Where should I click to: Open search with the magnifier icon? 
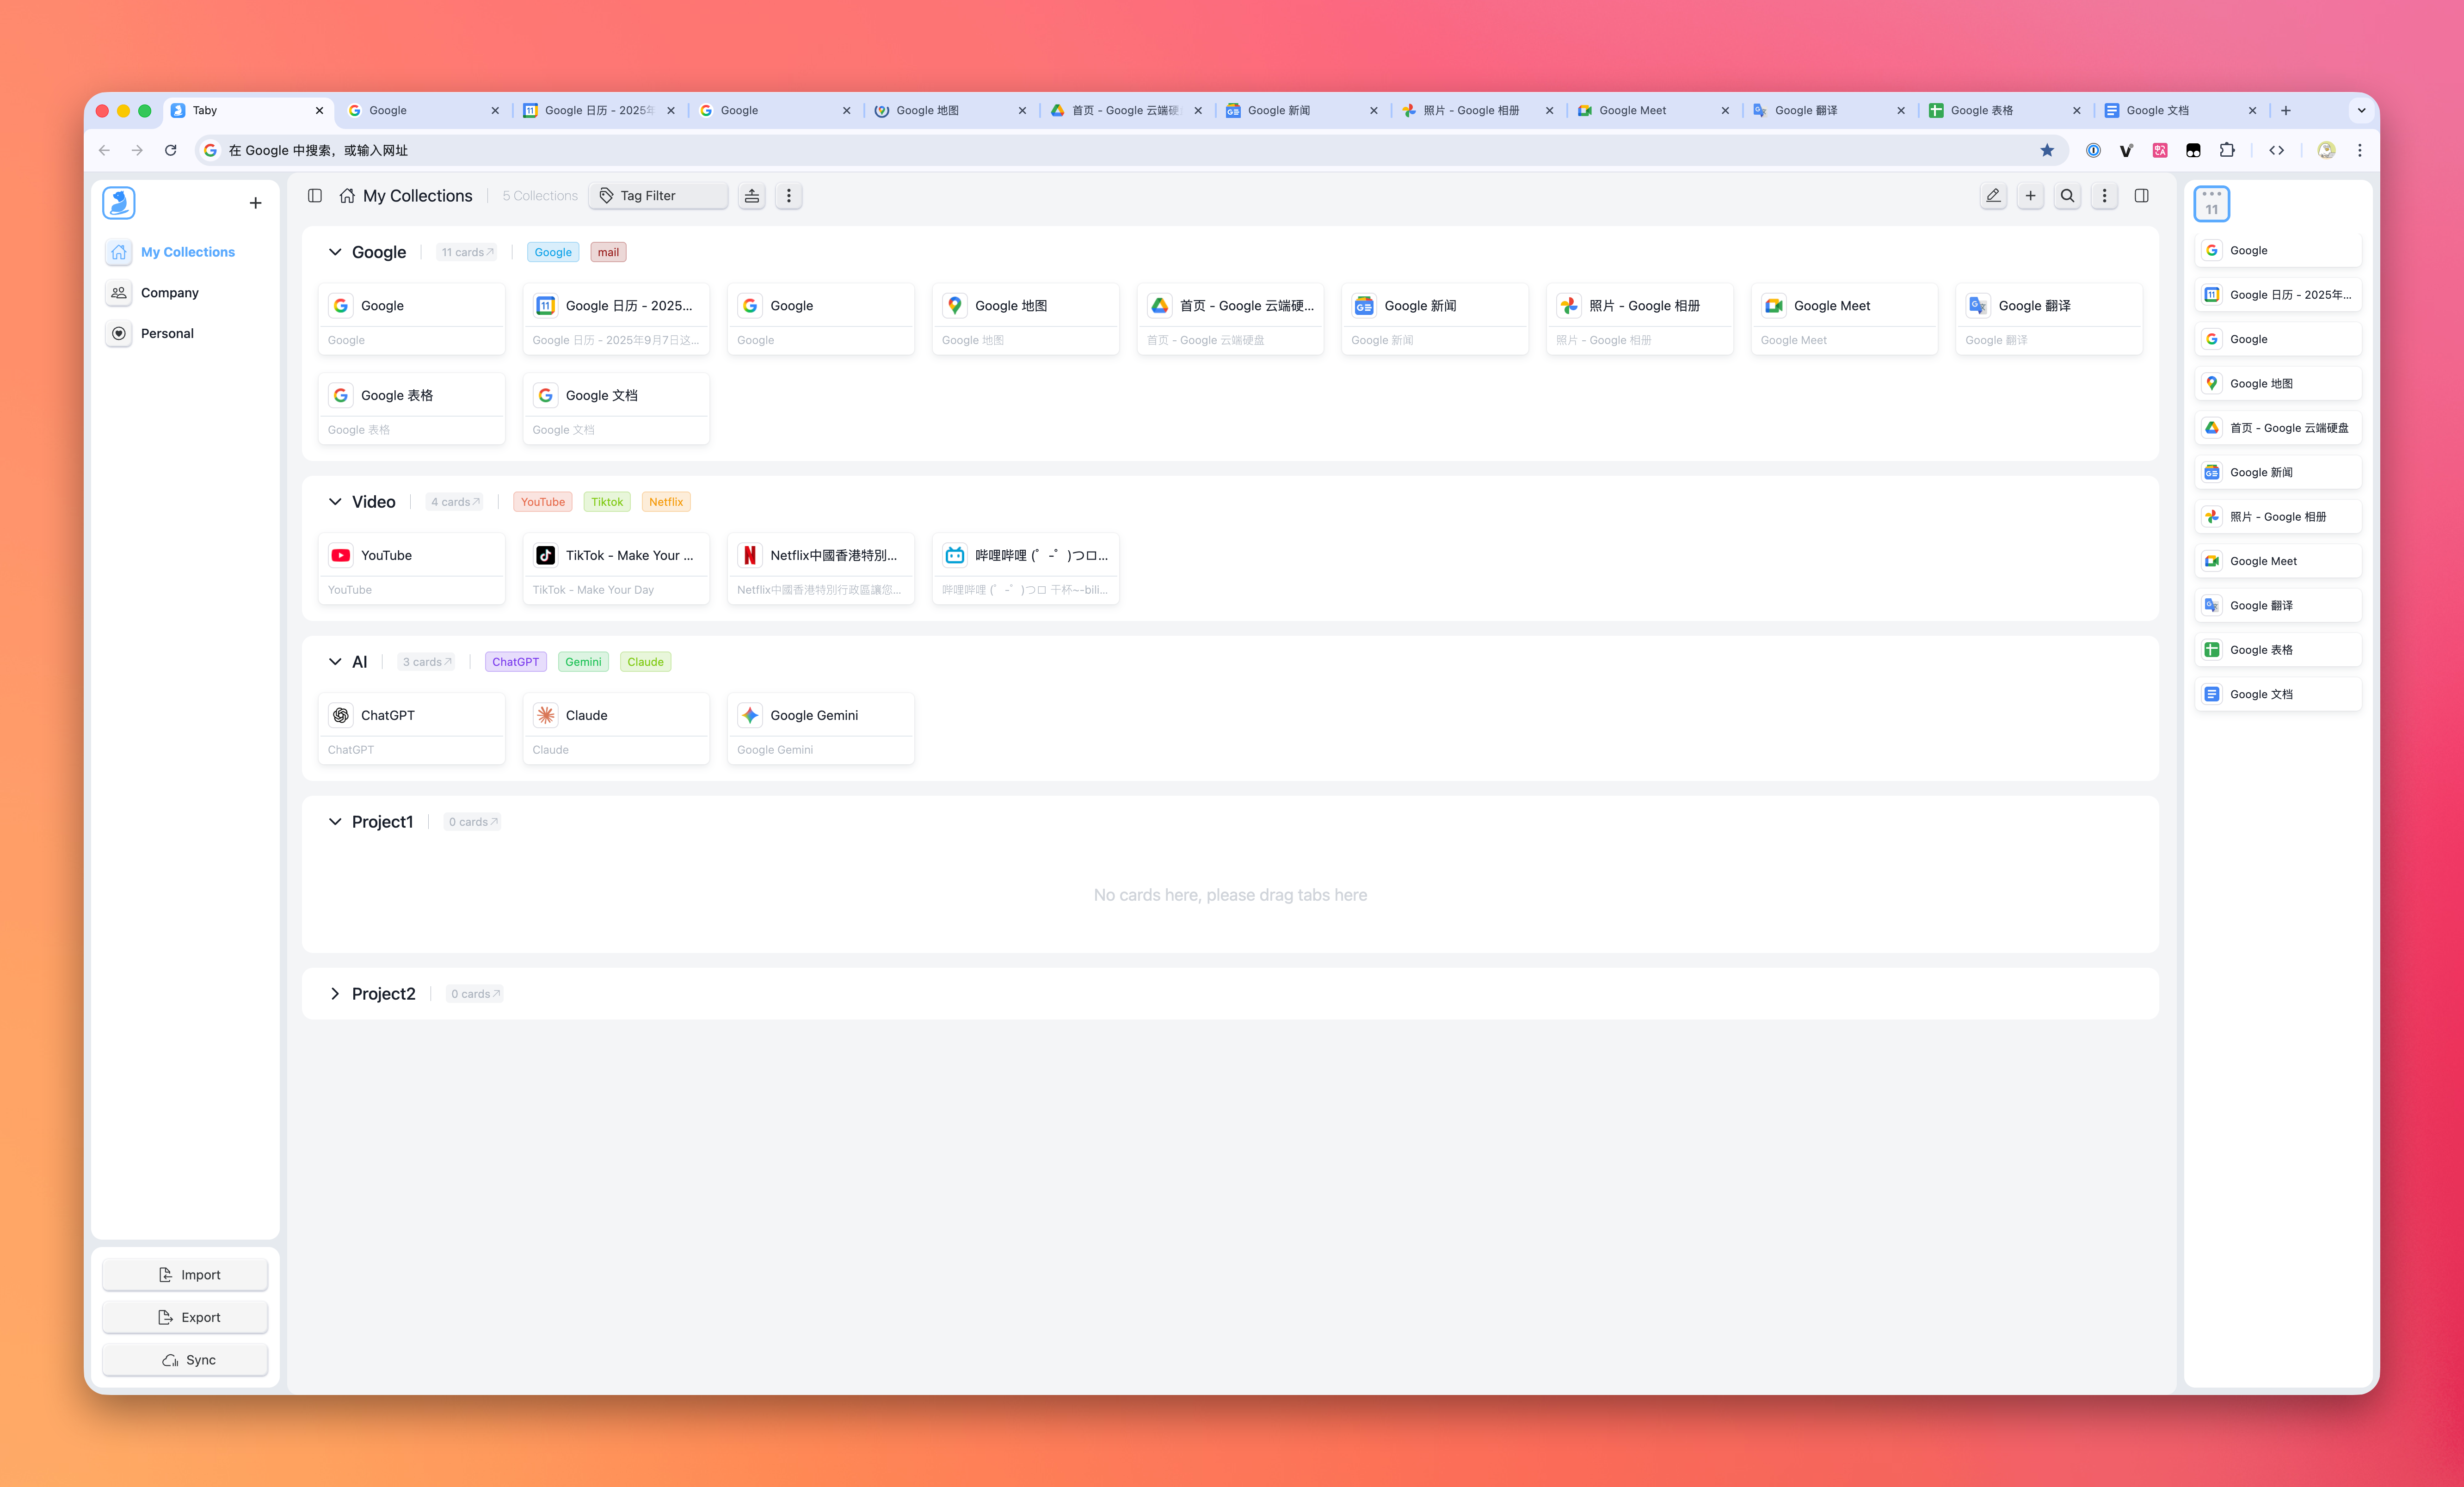[2067, 196]
